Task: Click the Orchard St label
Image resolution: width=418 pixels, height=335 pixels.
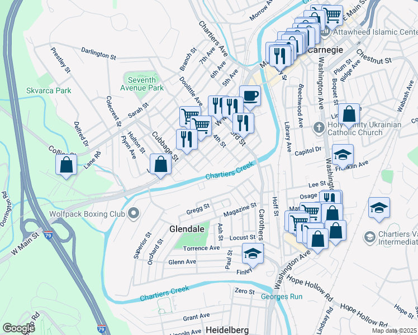Action: [x=155, y=252]
